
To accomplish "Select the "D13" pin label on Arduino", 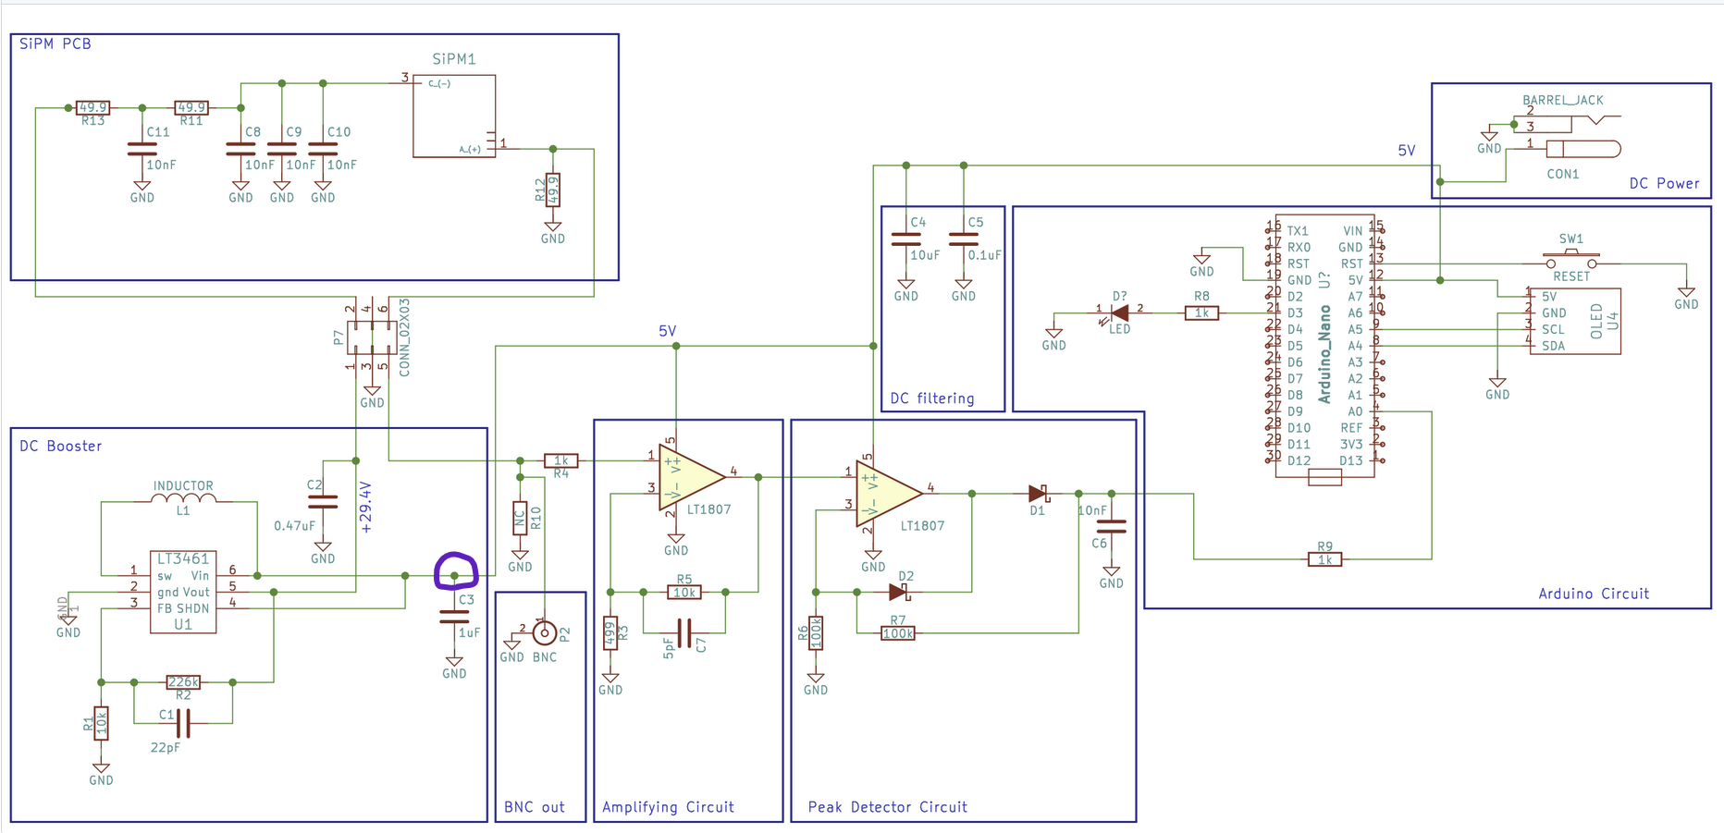I will pyautogui.click(x=1351, y=460).
